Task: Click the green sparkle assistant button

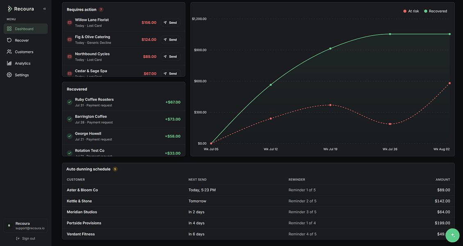Action: coord(452,235)
